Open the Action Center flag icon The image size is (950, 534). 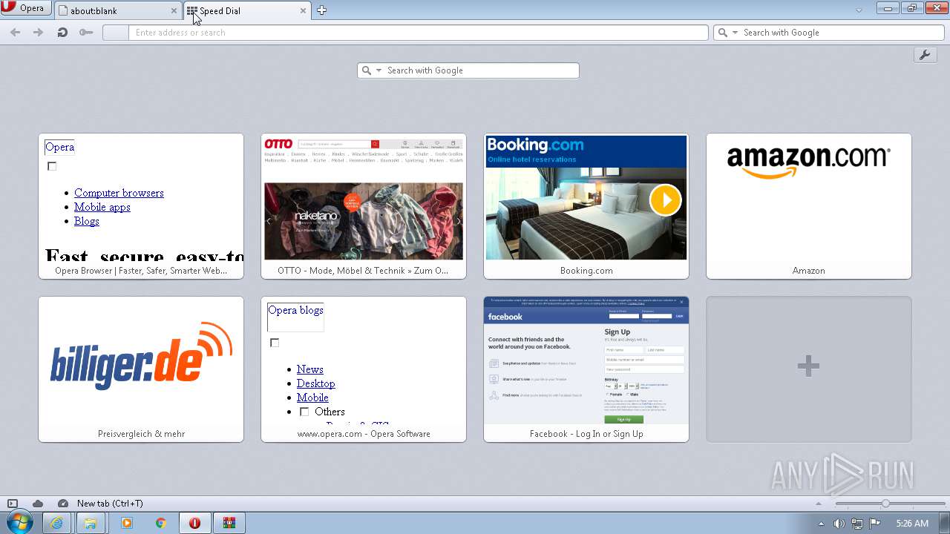click(875, 524)
